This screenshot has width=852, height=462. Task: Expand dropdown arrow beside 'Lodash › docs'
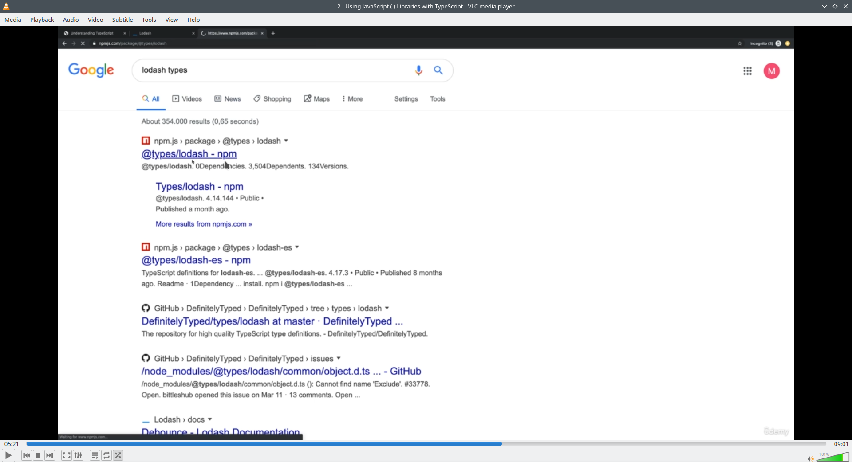(210, 419)
